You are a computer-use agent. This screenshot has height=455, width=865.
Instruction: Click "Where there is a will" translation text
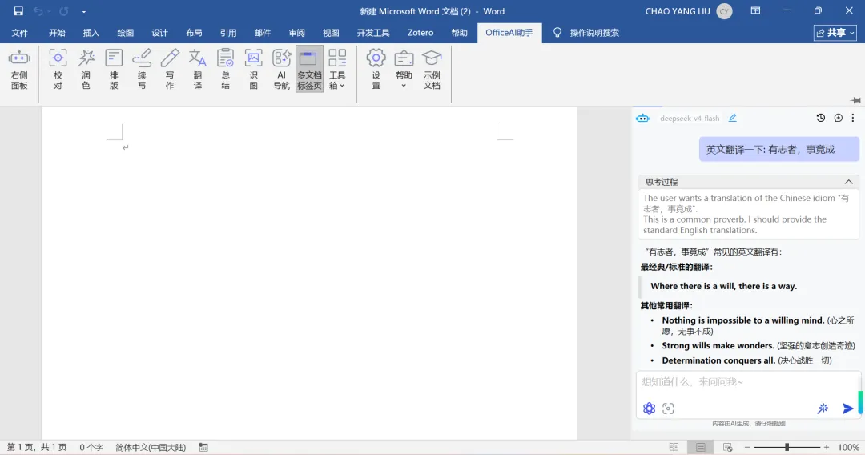pyautogui.click(x=723, y=286)
